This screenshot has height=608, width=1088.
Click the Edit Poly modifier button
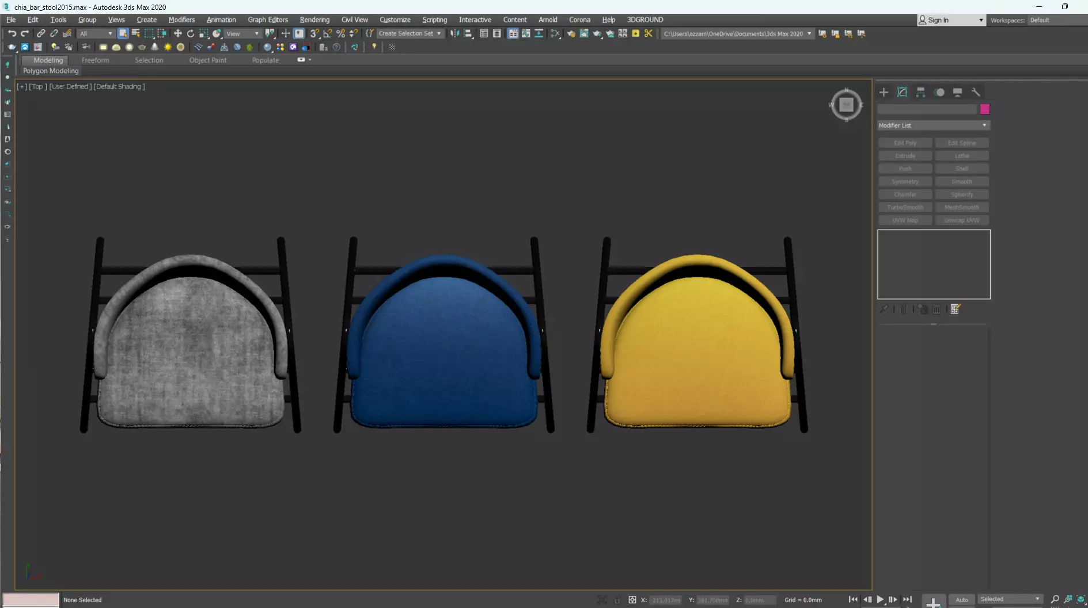pyautogui.click(x=905, y=143)
